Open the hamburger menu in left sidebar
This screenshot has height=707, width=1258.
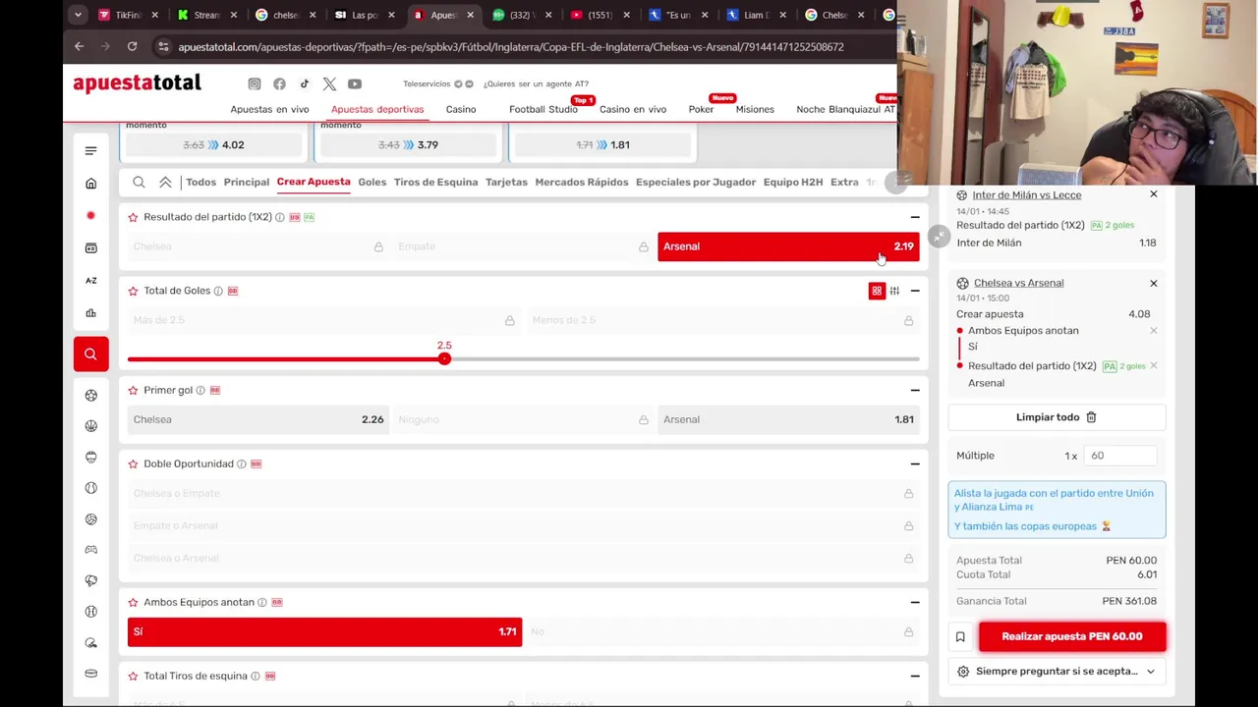[x=90, y=150]
